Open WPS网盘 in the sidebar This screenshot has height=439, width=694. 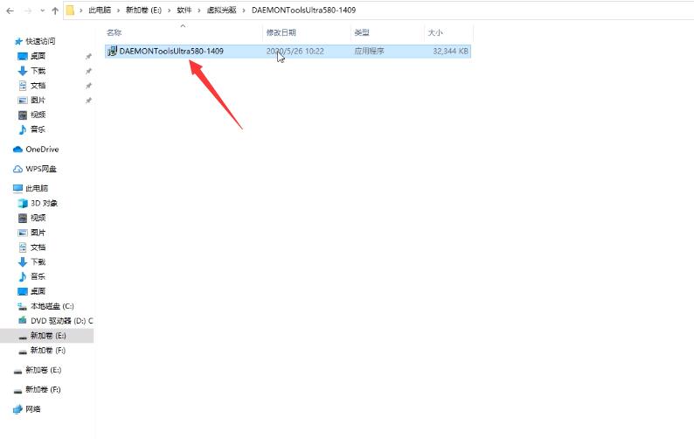[41, 169]
